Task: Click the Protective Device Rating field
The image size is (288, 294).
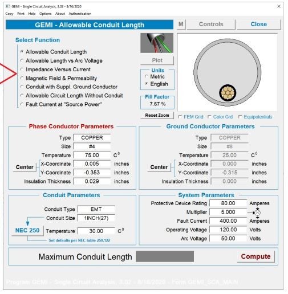Action: pos(228,203)
